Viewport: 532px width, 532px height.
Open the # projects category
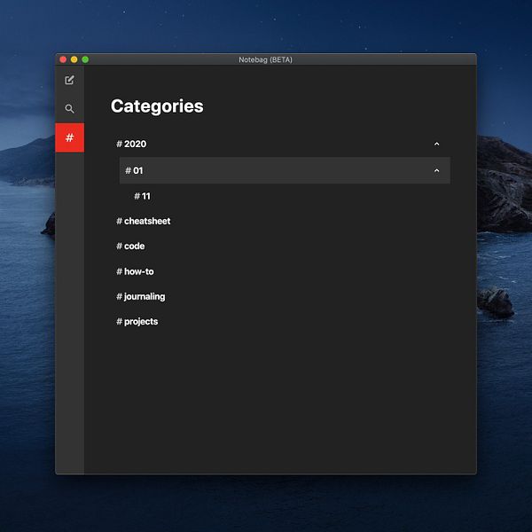pos(137,322)
